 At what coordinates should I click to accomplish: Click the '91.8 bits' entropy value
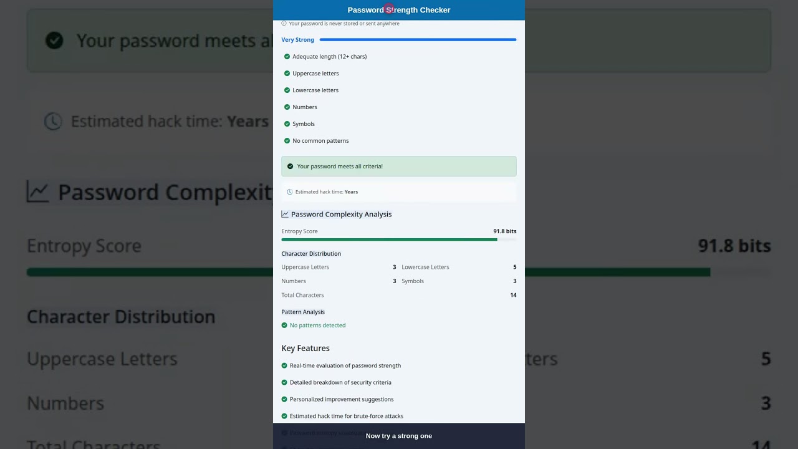[505, 231]
